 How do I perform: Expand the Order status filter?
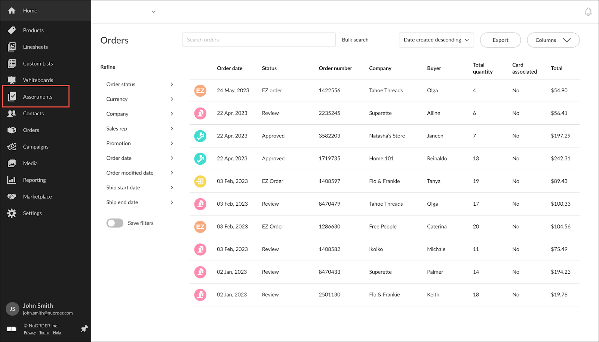172,84
